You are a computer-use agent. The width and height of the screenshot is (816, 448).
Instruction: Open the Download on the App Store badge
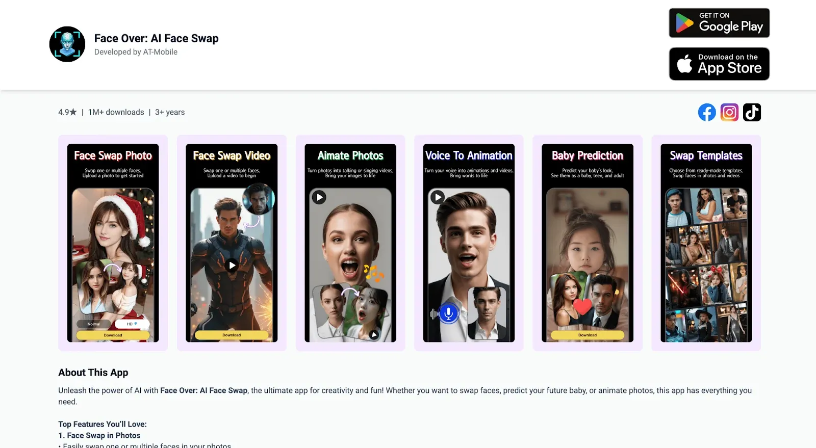click(x=719, y=64)
